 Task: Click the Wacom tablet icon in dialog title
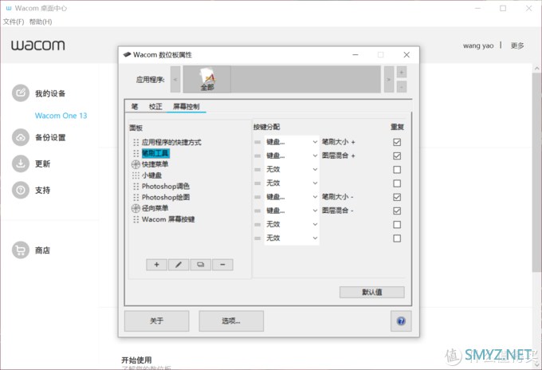pos(128,55)
